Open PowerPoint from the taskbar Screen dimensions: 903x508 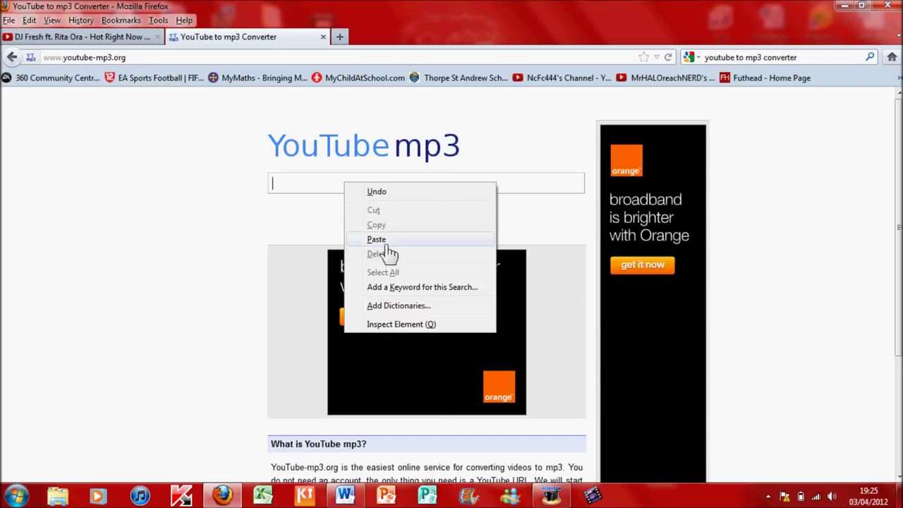tap(387, 495)
